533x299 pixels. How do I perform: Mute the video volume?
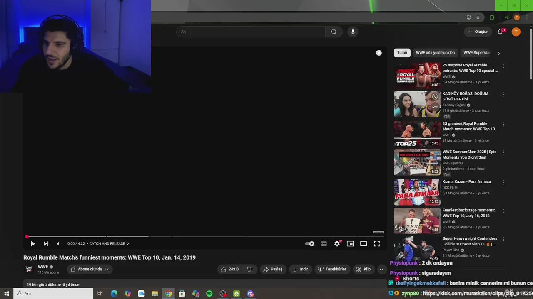tap(58, 244)
